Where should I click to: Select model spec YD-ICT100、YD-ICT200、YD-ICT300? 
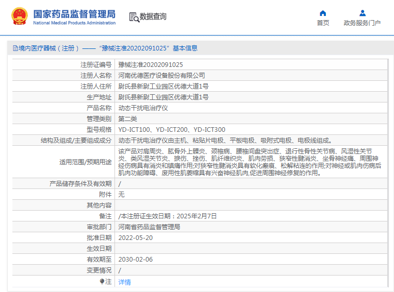[x=172, y=129]
